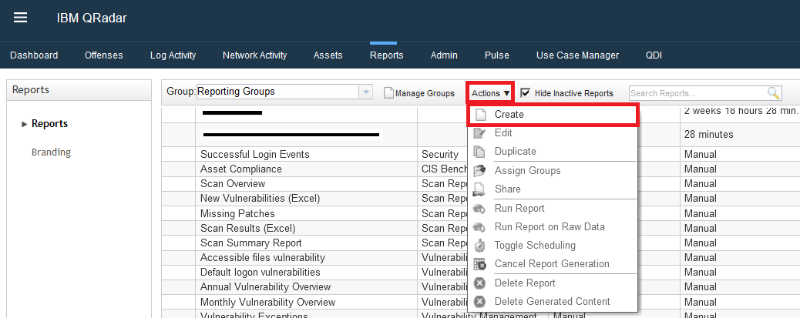Click the Edit pencil icon in Actions menu

(479, 133)
